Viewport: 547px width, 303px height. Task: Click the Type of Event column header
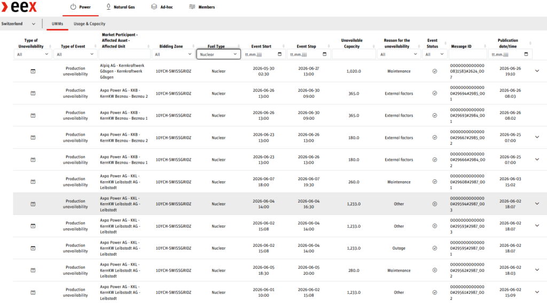(73, 46)
